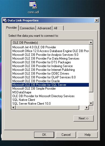Click the provider list scroll down arrow

tap(91, 103)
